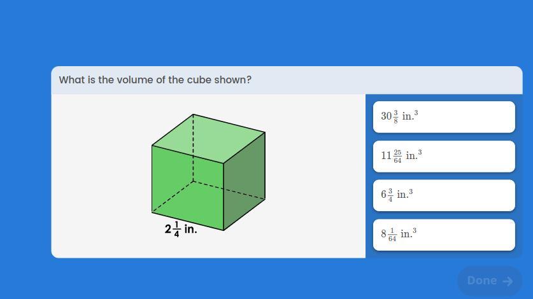
Task: Click the fraction 25/64 in second answer
Action: coord(397,156)
